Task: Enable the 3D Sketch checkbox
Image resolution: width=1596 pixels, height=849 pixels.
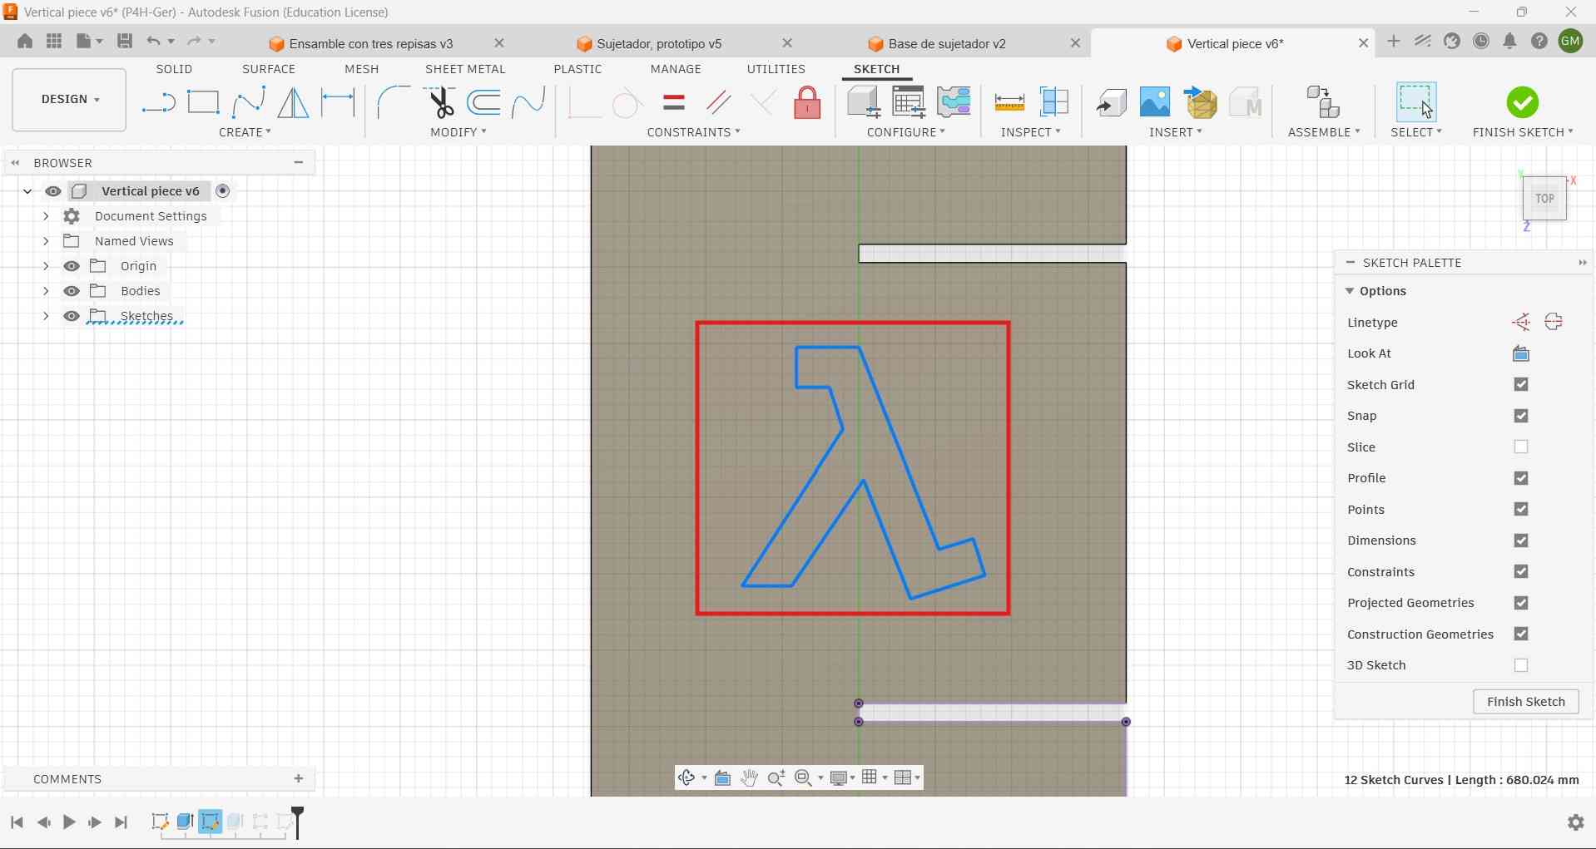Action: pyautogui.click(x=1521, y=665)
